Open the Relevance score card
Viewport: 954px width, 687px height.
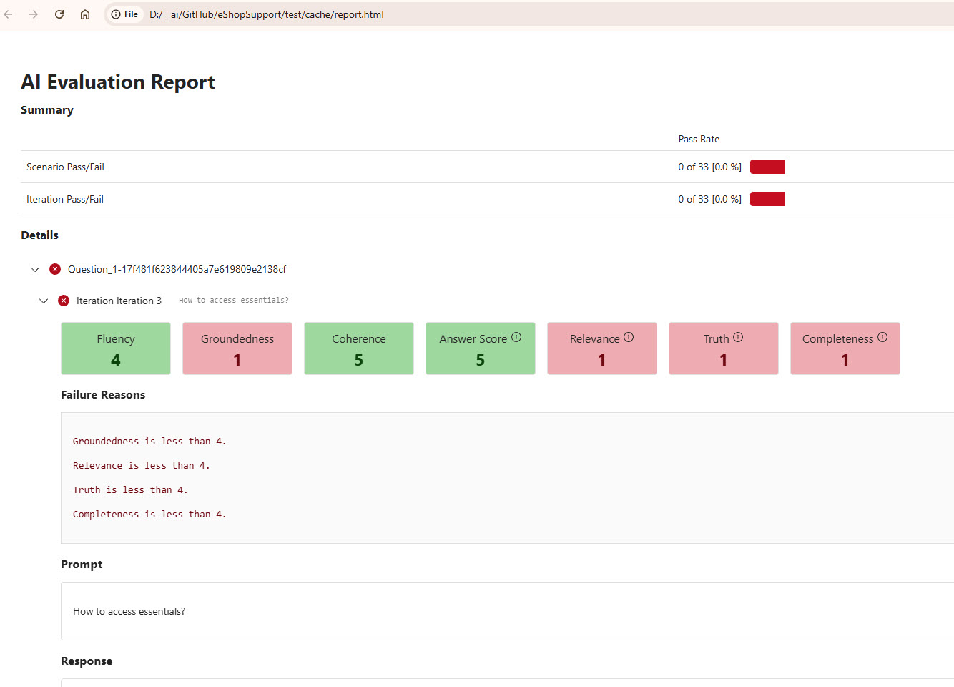602,349
